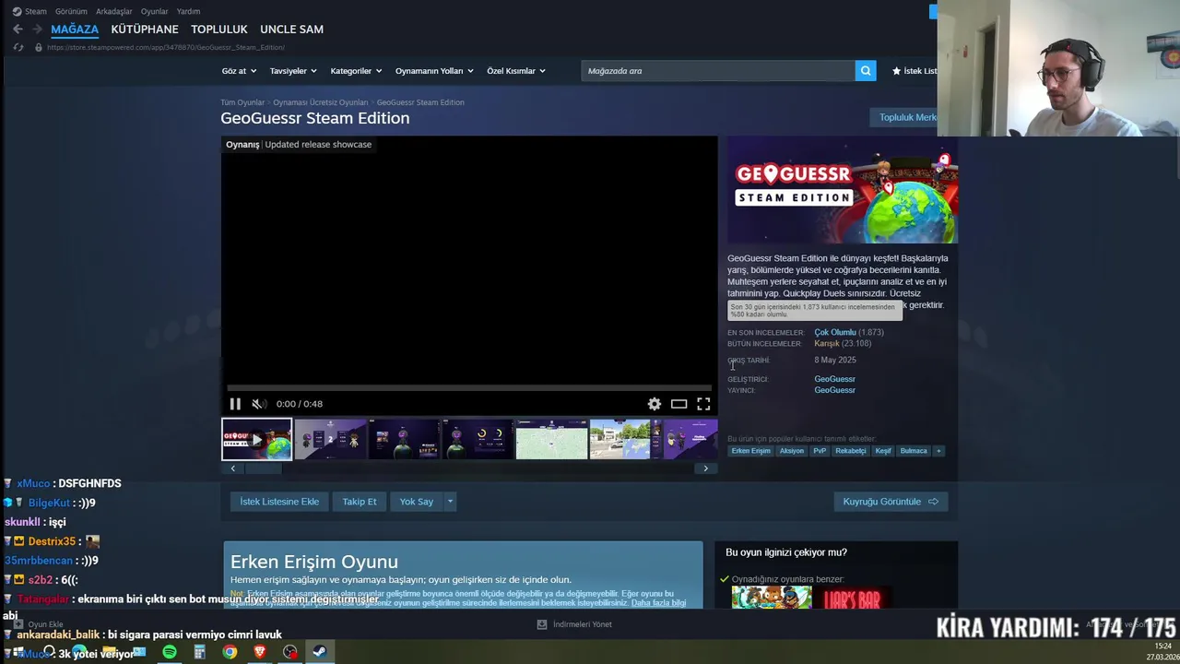Click the store search magnifier button
1180x664 pixels.
coord(865,71)
